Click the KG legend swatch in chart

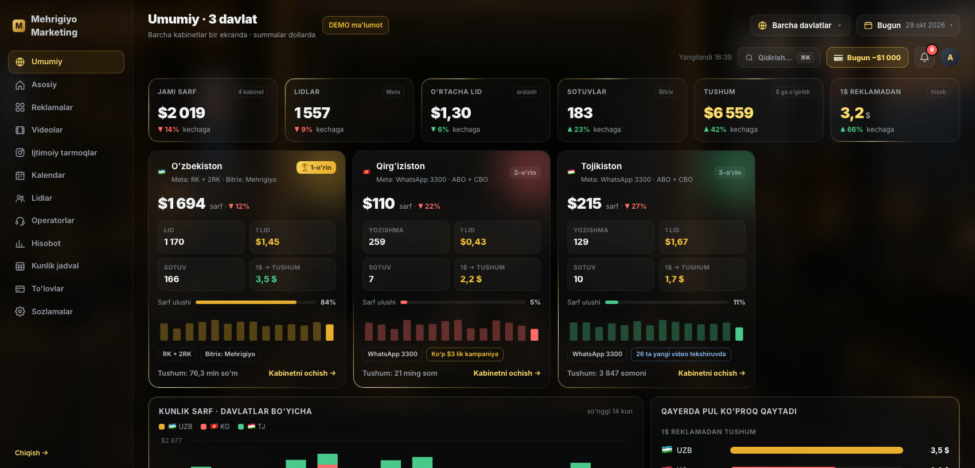pos(204,427)
